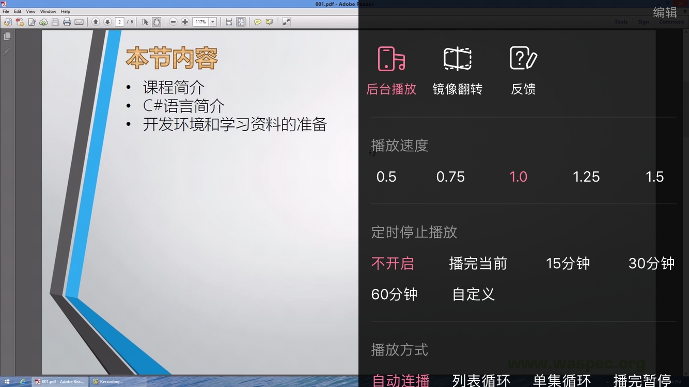689x387 pixels.
Task: Click the 117% zoom value field
Action: pyautogui.click(x=200, y=22)
